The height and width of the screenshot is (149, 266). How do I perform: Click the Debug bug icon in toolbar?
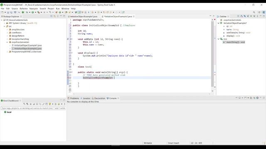[x=27, y=12]
